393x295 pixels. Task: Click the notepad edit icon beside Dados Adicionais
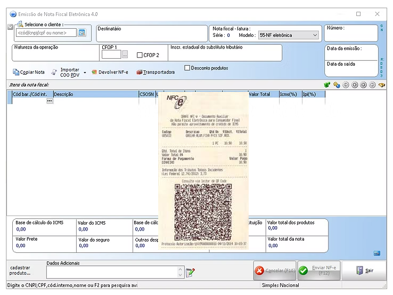point(190,272)
